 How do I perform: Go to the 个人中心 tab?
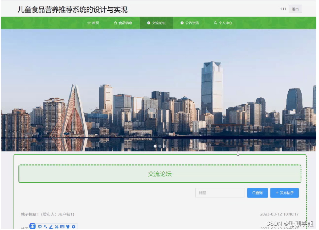[x=223, y=23]
